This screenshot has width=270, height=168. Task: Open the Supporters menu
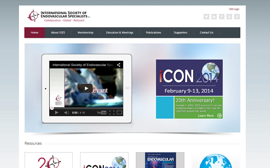[x=180, y=33]
